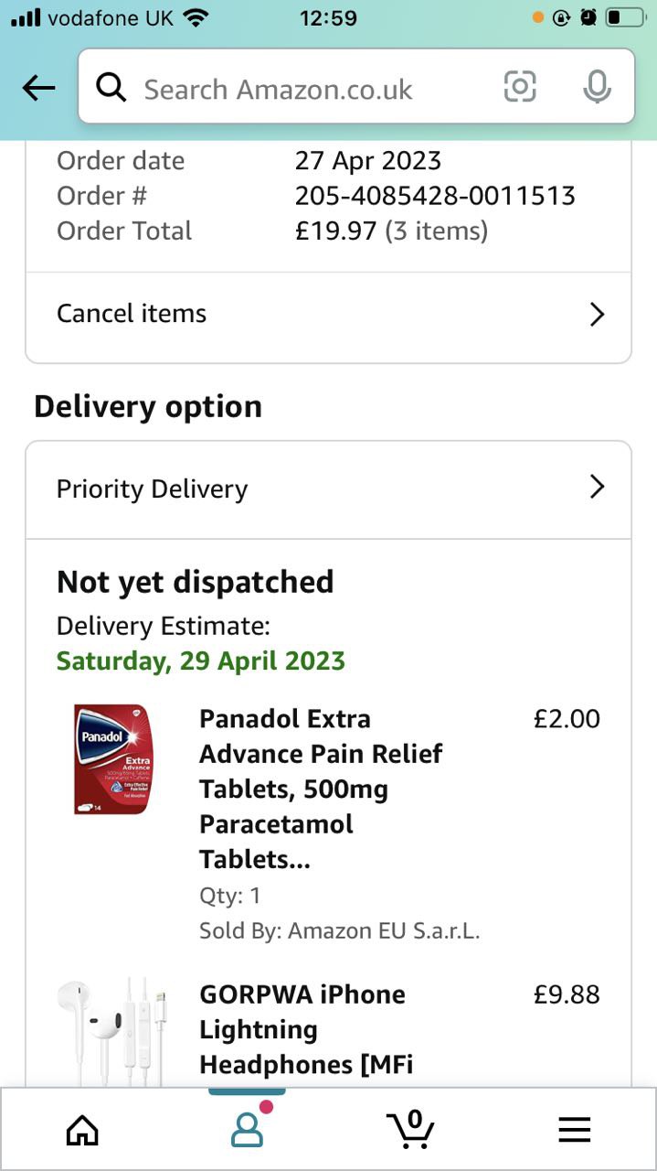Image resolution: width=657 pixels, height=1171 pixels.
Task: Tap the Panadol product thumbnail
Action: click(111, 759)
